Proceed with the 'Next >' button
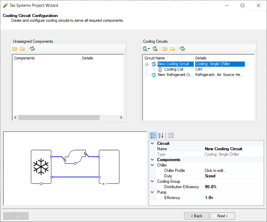 (223, 216)
